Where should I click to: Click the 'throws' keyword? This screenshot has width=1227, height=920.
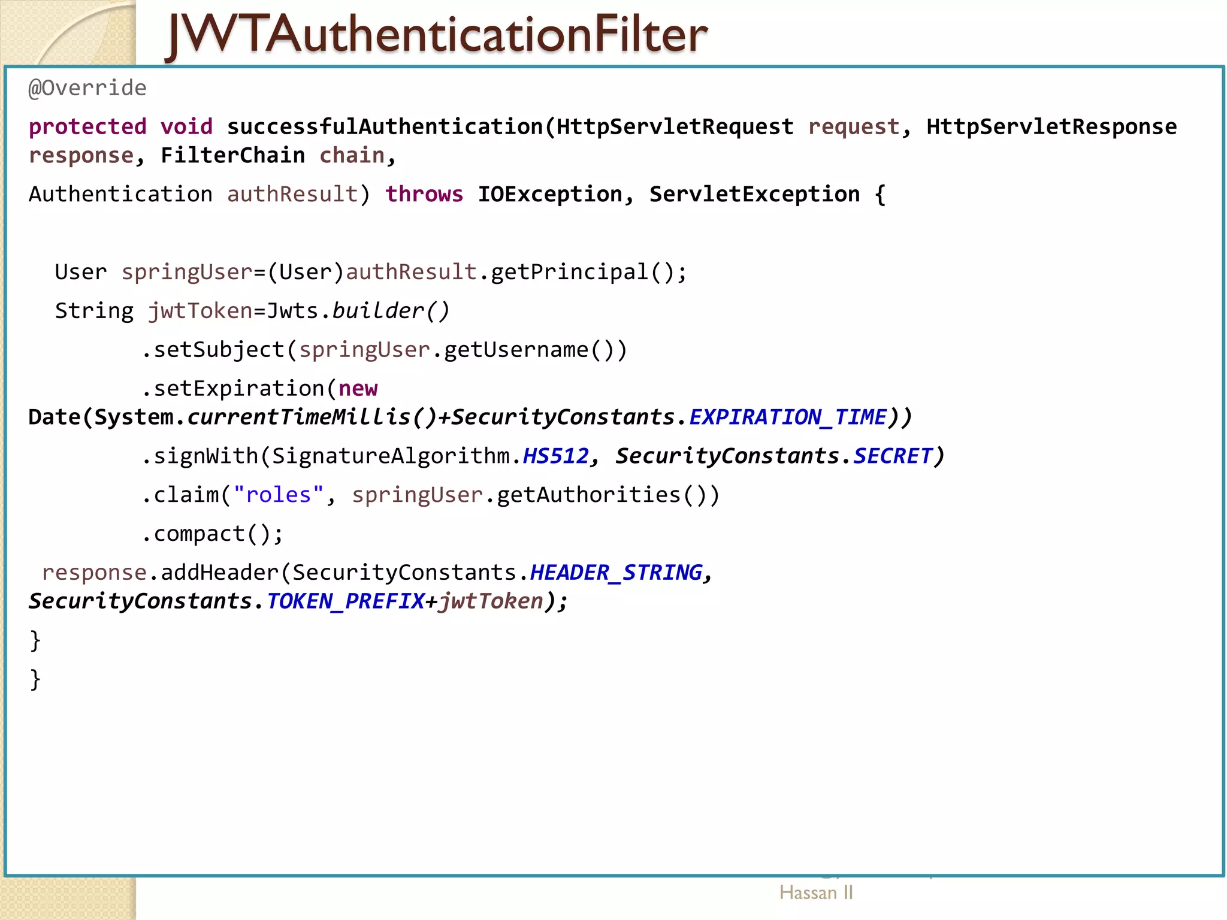pyautogui.click(x=424, y=195)
